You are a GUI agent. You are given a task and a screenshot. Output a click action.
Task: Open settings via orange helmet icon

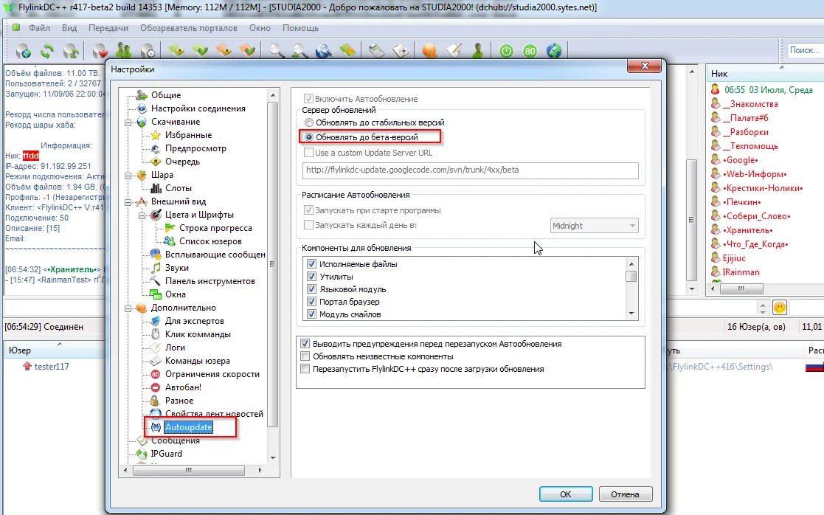[429, 50]
